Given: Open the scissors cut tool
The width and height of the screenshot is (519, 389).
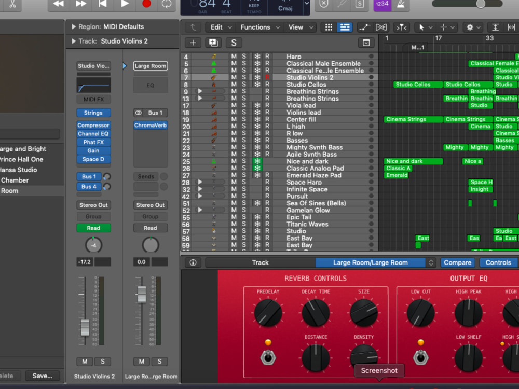Looking at the screenshot, I should pyautogui.click(x=12, y=4).
